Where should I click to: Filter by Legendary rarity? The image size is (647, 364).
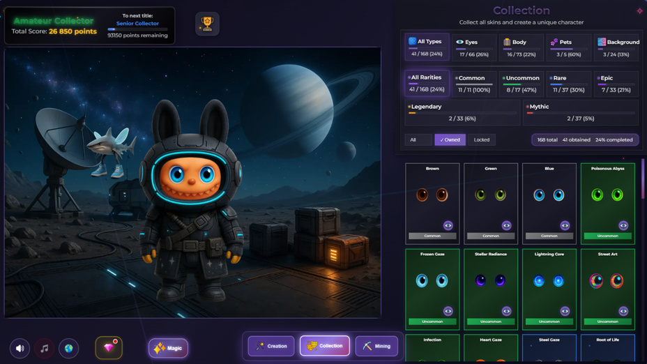462,112
